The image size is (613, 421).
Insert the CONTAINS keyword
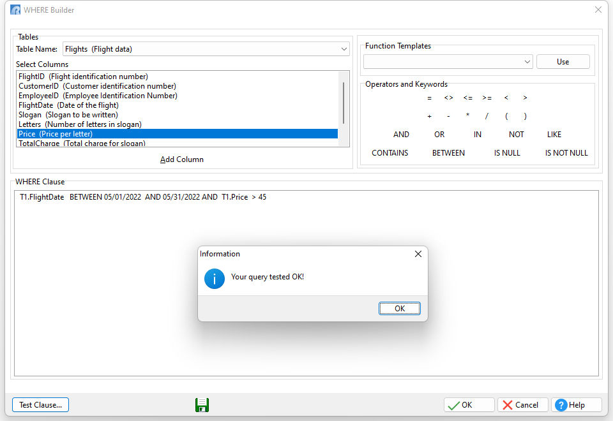pos(390,153)
